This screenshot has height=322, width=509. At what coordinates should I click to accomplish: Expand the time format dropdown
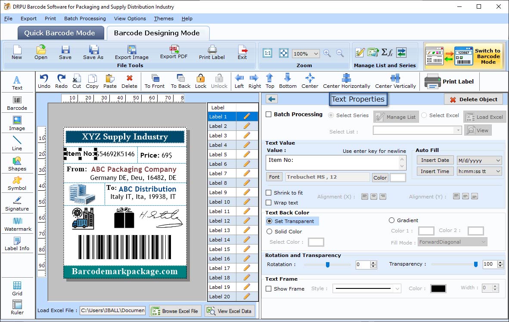[498, 171]
